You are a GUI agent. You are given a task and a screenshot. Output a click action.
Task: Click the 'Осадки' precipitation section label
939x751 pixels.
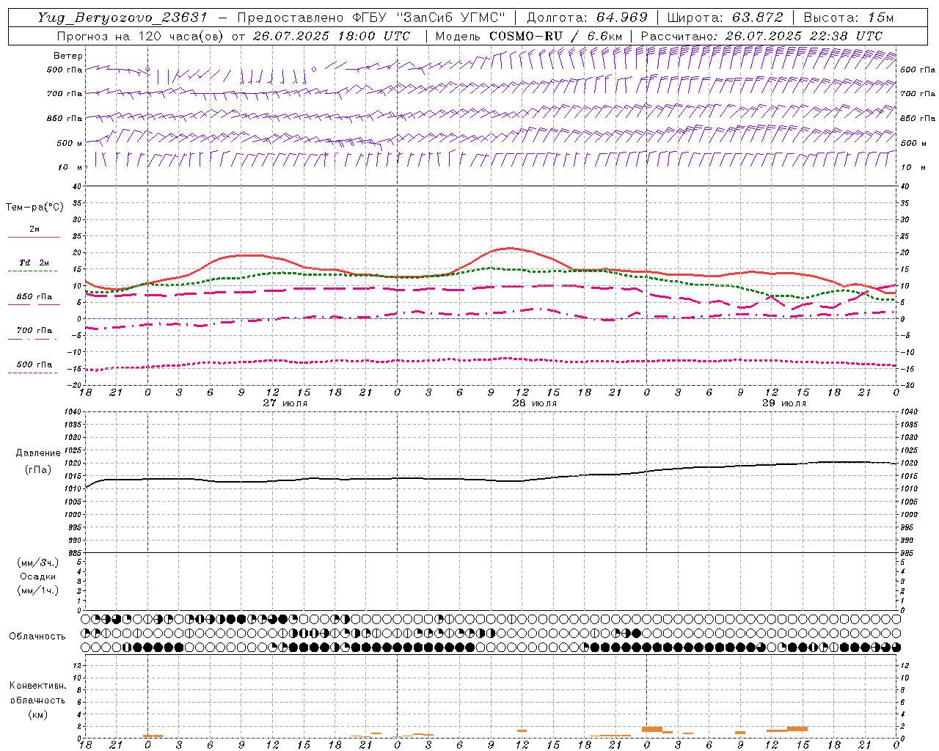pyautogui.click(x=38, y=576)
